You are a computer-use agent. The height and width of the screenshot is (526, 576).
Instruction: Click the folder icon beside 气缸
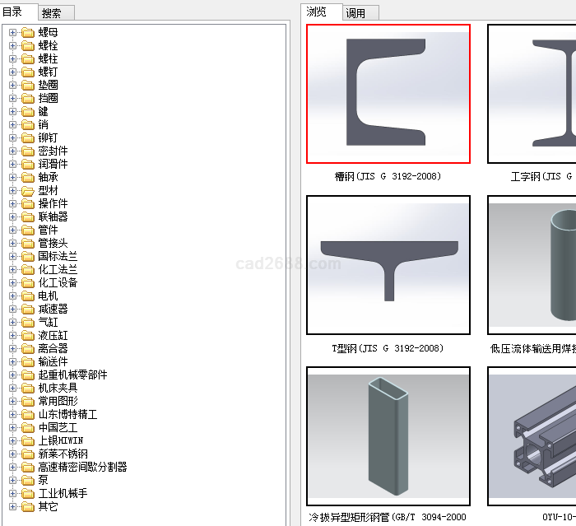pos(27,322)
